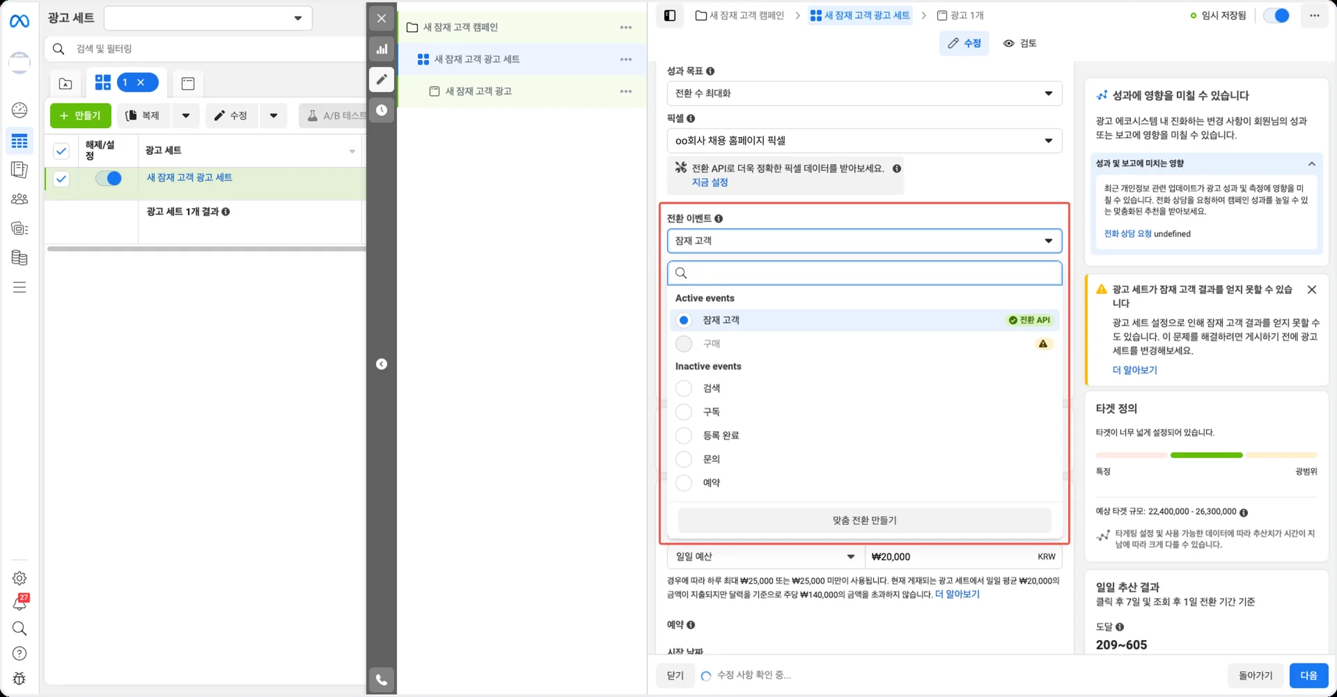The width and height of the screenshot is (1337, 697).
Task: Open the all tools hamburger menu
Action: coord(19,287)
